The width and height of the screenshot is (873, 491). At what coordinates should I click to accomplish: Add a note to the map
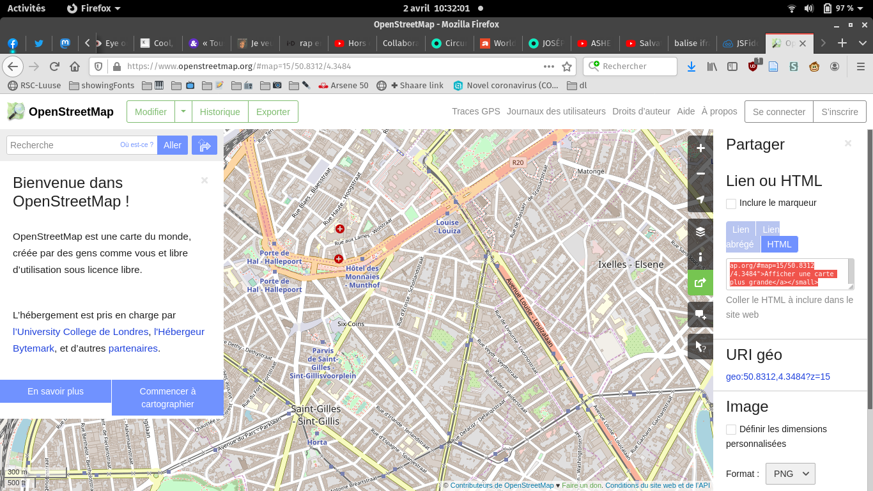(700, 315)
